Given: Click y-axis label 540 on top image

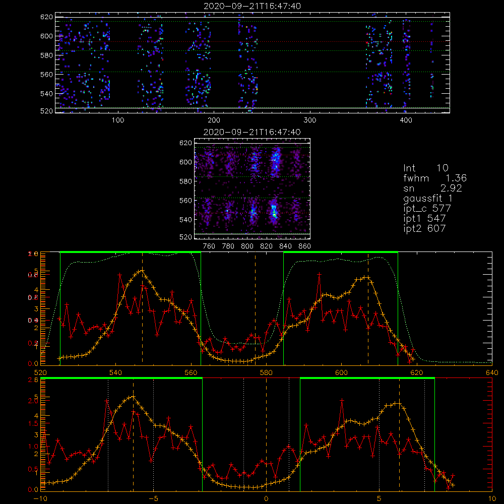Looking at the screenshot, I should [46, 94].
